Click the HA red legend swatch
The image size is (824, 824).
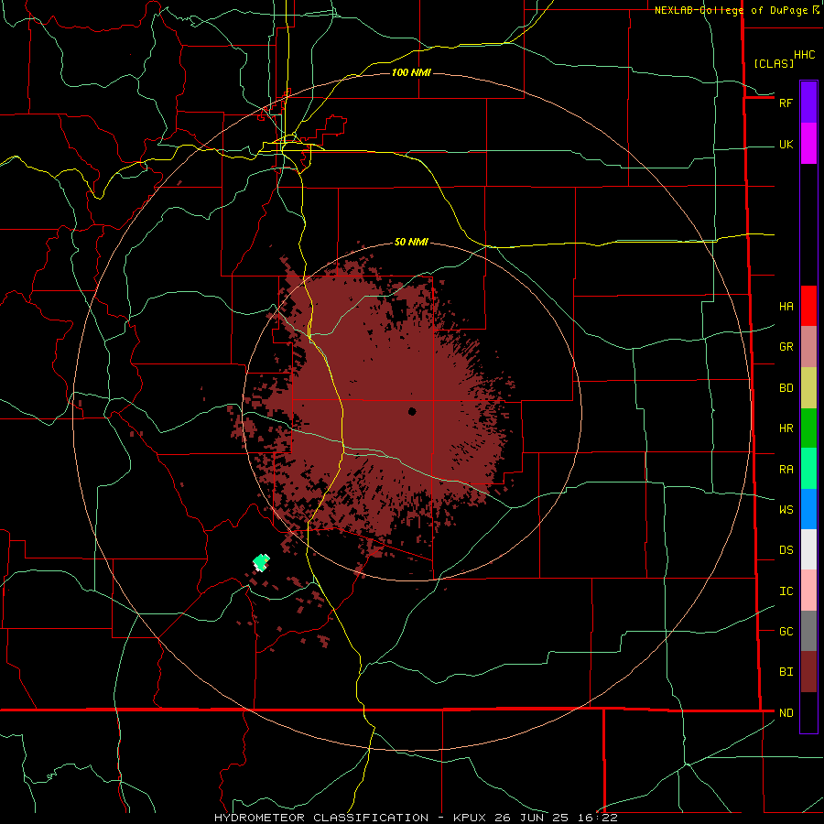tap(808, 306)
